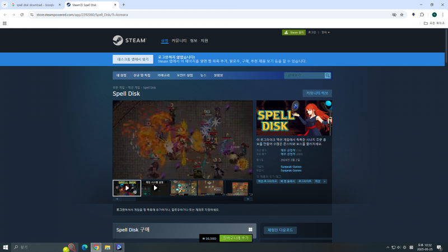This screenshot has height=252, width=448.
Task: Open a new browser tab
Action: pos(123,5)
